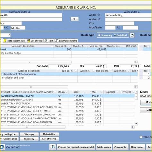This screenshot has width=152, height=152.
Task: Open Total column dropdown in product grid
Action: pos(102,92)
